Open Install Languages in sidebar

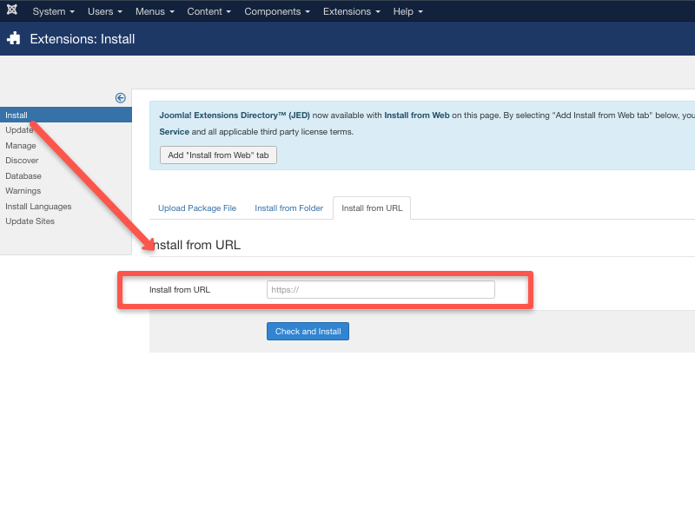point(38,207)
